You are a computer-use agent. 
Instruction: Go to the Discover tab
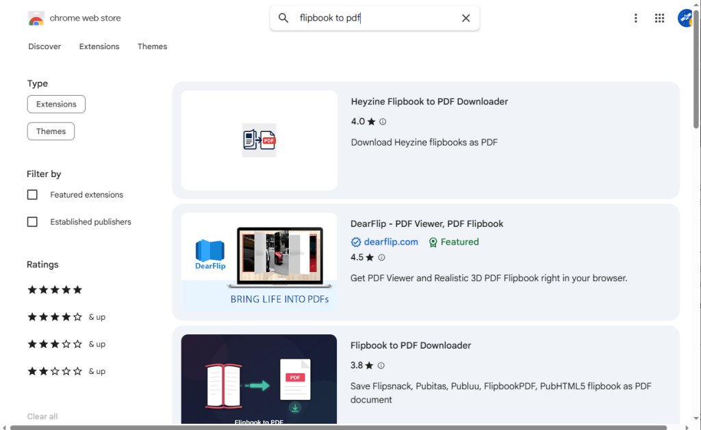pos(44,46)
